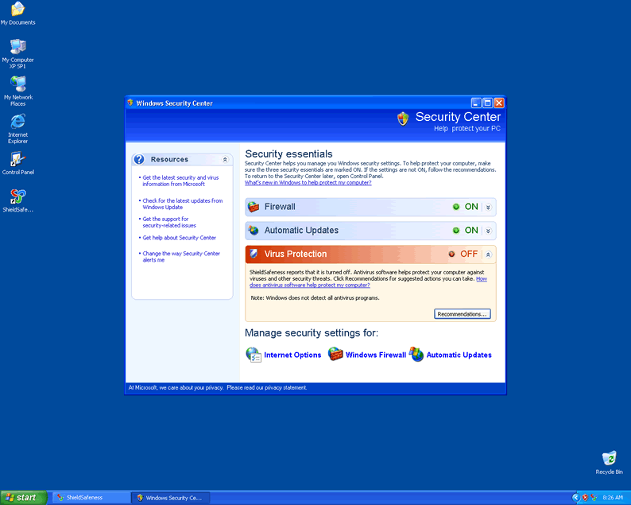The image size is (631, 505).
Task: Expand the Firewall section chevron
Action: coord(488,207)
